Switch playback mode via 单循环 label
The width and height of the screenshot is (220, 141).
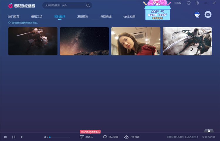89,137
